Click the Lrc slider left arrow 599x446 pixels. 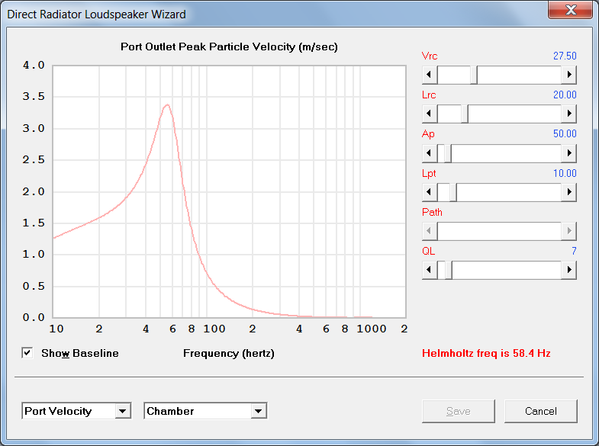(430, 114)
